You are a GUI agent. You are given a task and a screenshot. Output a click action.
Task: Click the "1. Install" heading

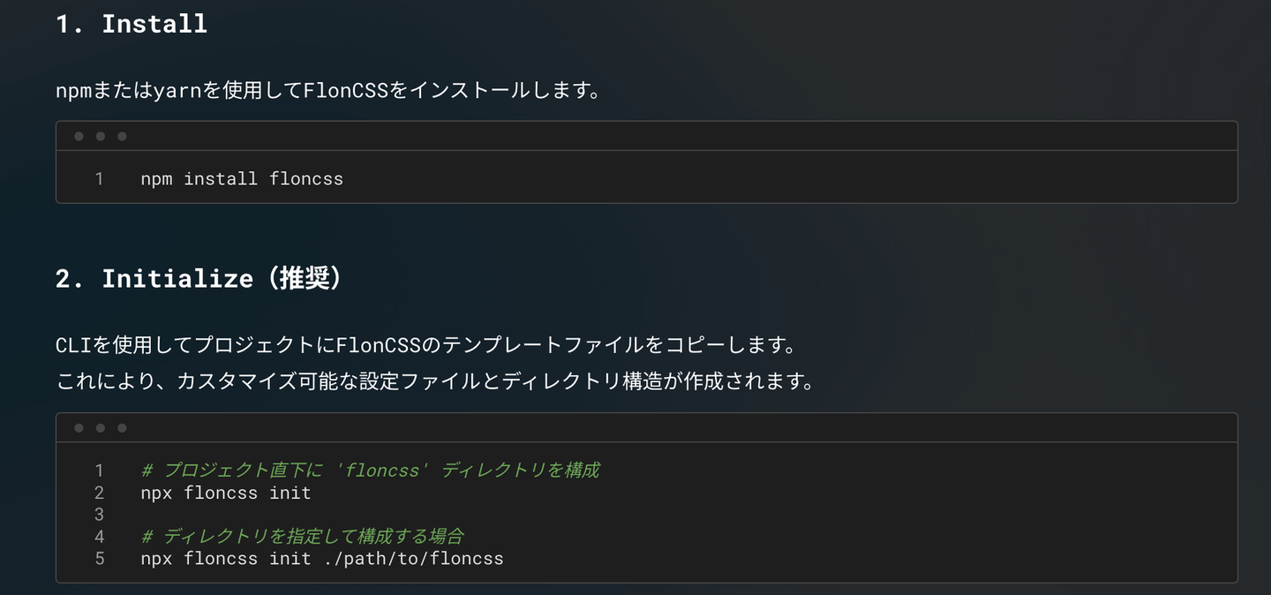click(132, 24)
